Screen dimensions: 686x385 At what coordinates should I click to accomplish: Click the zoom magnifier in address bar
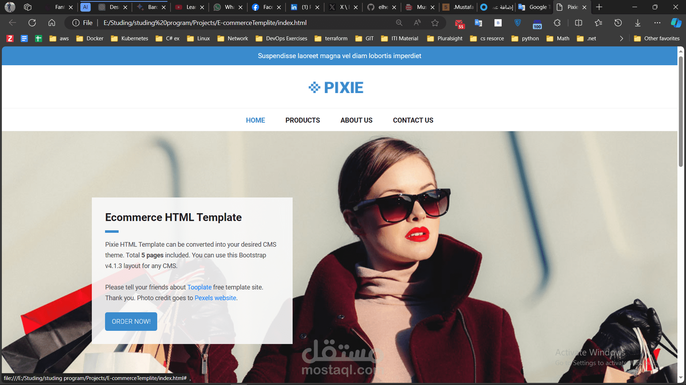point(399,23)
